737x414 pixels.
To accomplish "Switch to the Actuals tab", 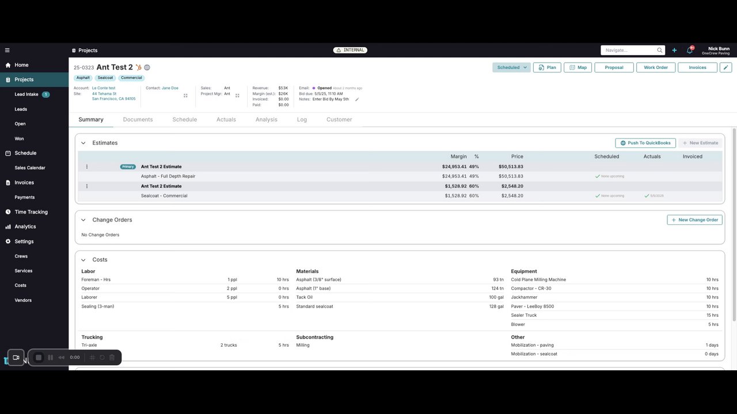I will point(226,120).
